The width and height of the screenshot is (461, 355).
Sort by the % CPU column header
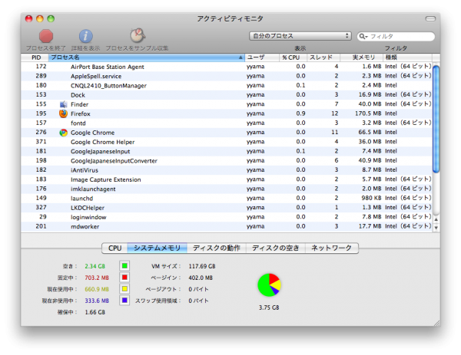pyautogui.click(x=293, y=58)
